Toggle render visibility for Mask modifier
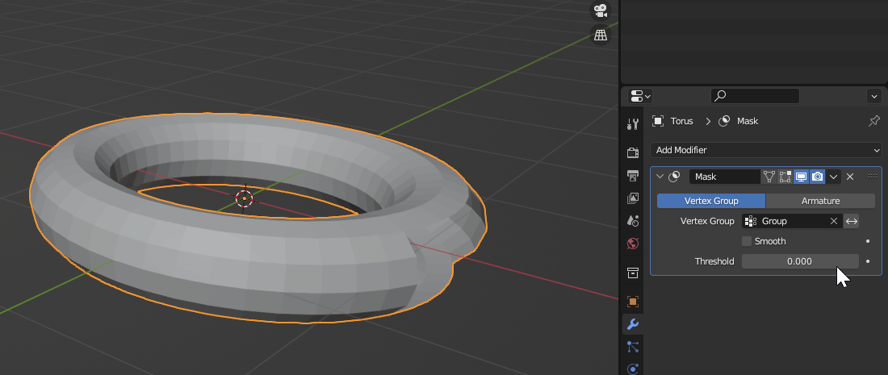 [817, 177]
